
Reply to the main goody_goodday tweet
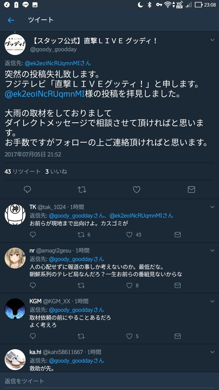click(x=27, y=190)
